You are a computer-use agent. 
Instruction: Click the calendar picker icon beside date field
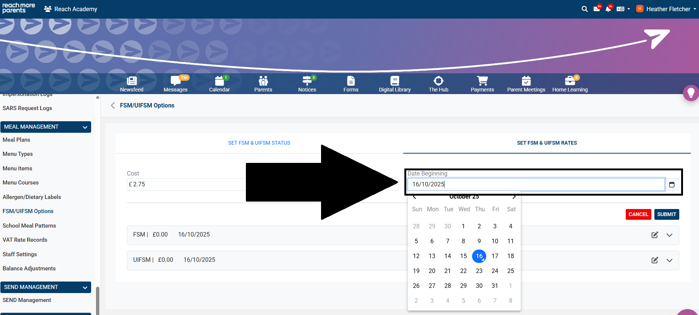[x=671, y=184]
